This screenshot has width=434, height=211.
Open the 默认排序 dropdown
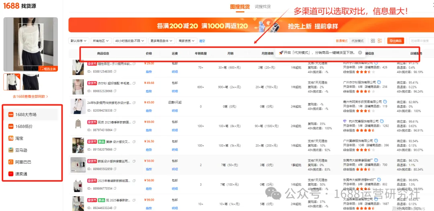click(x=79, y=41)
